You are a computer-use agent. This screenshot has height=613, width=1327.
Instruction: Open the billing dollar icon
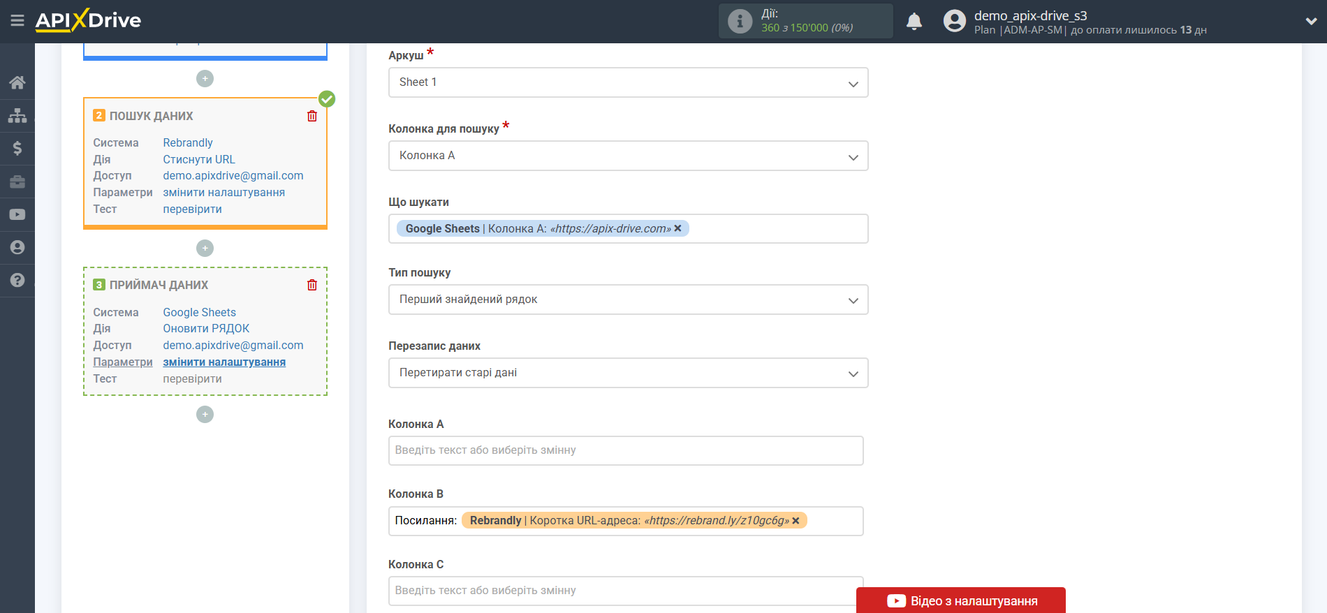(x=17, y=148)
